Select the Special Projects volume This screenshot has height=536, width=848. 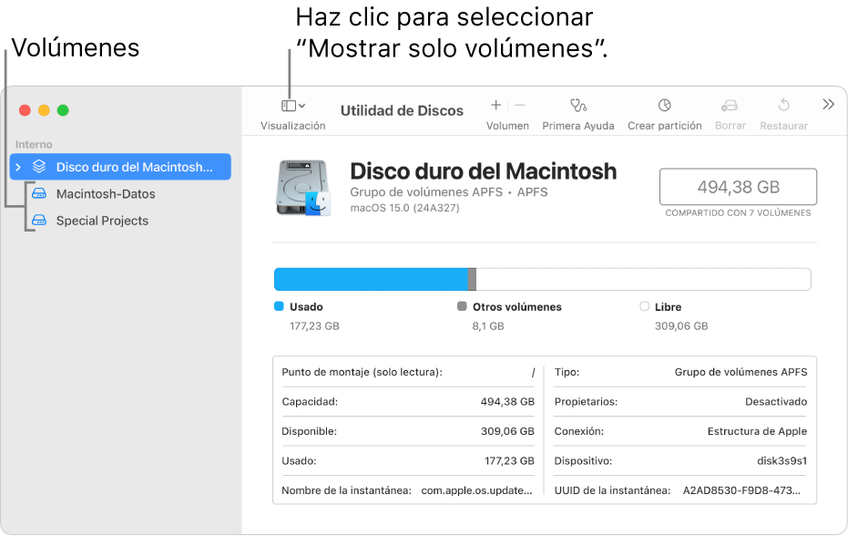[x=102, y=221]
